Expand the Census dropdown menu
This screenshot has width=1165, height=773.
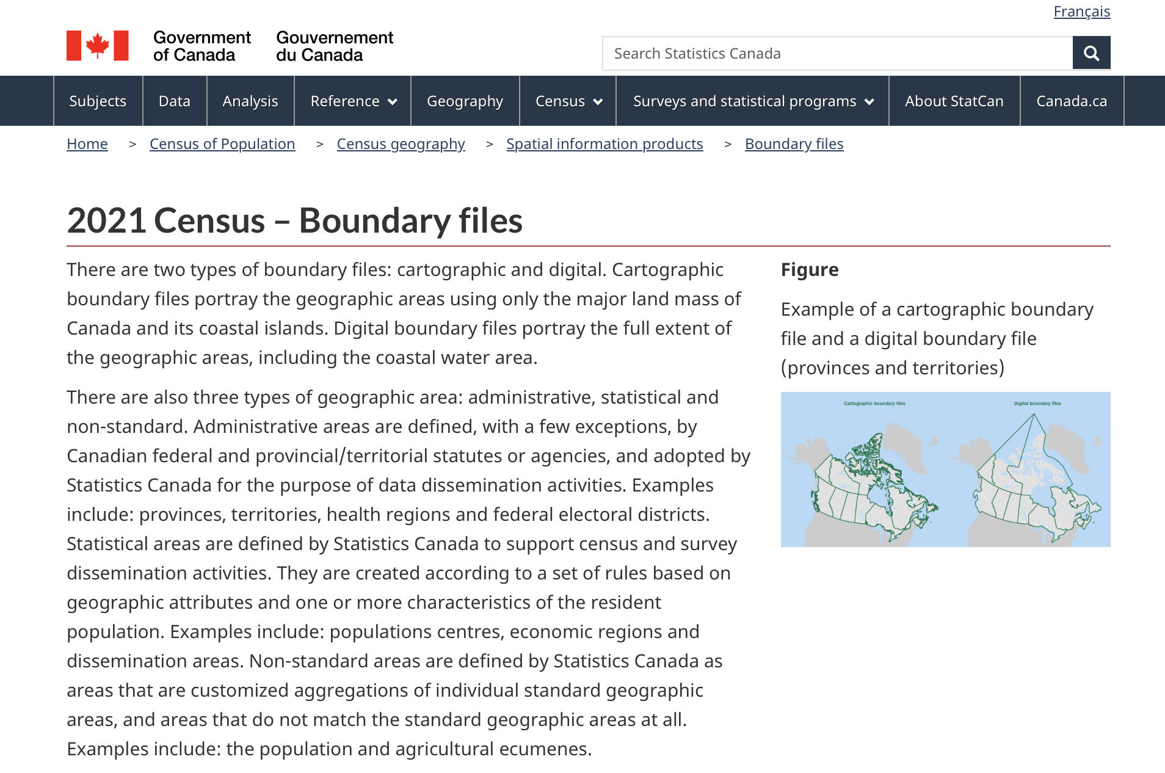pyautogui.click(x=568, y=101)
